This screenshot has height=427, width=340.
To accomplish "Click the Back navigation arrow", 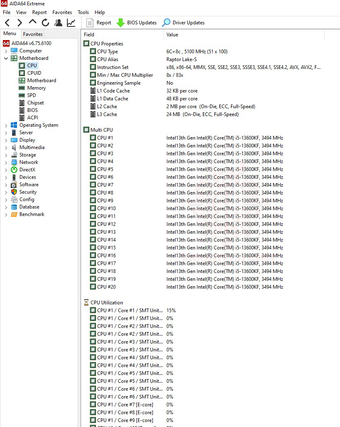I will click(x=7, y=23).
